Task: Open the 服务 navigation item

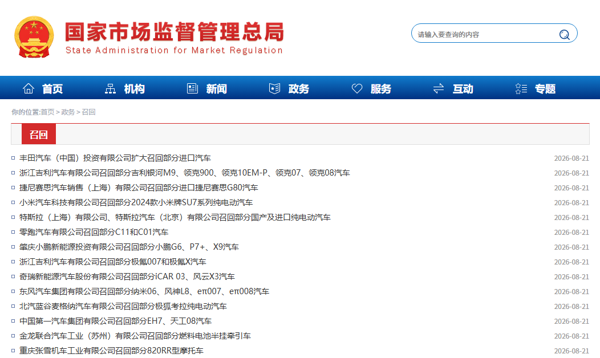Action: click(x=381, y=89)
